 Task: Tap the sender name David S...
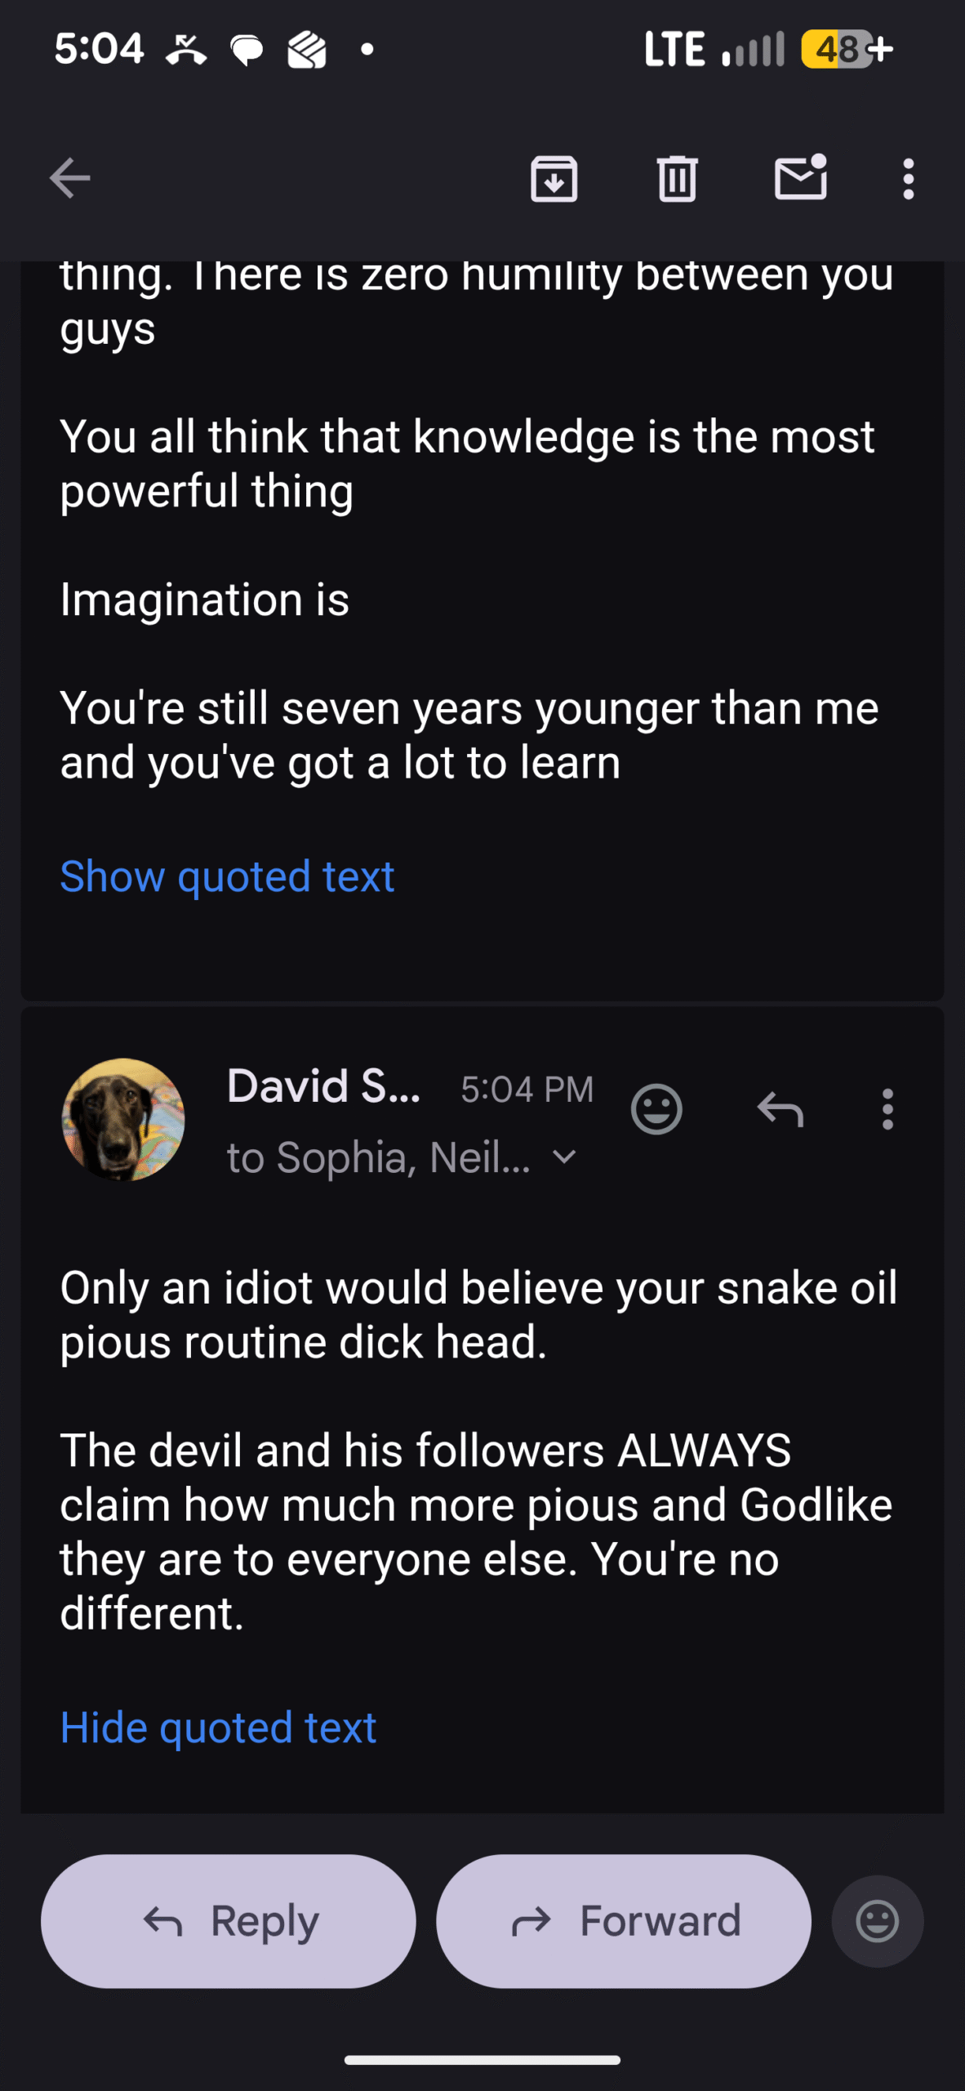point(323,1086)
